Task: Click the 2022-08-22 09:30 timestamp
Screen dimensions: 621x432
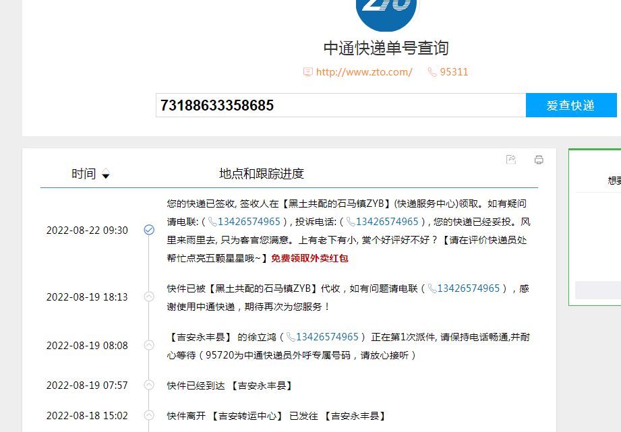Action: [87, 230]
